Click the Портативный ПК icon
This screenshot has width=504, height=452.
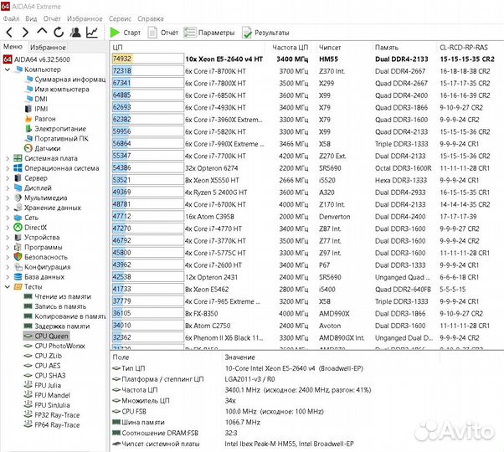pyautogui.click(x=29, y=138)
